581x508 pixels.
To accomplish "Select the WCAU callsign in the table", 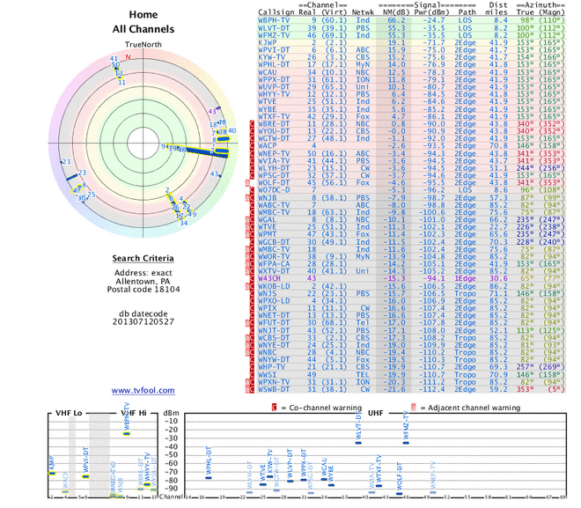I will [x=267, y=72].
